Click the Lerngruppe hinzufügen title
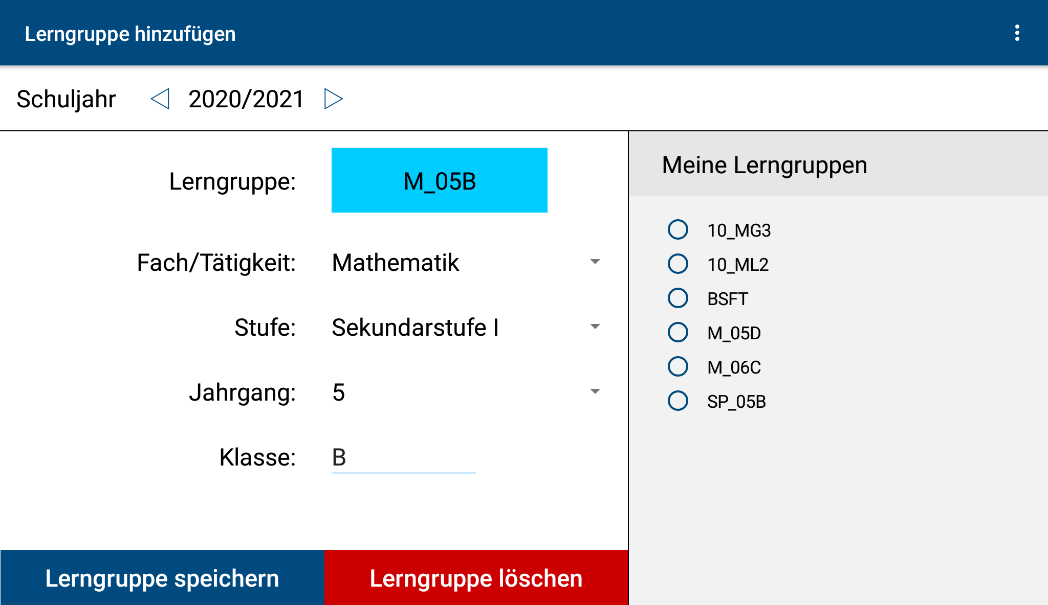This screenshot has height=605, width=1048. [x=130, y=34]
